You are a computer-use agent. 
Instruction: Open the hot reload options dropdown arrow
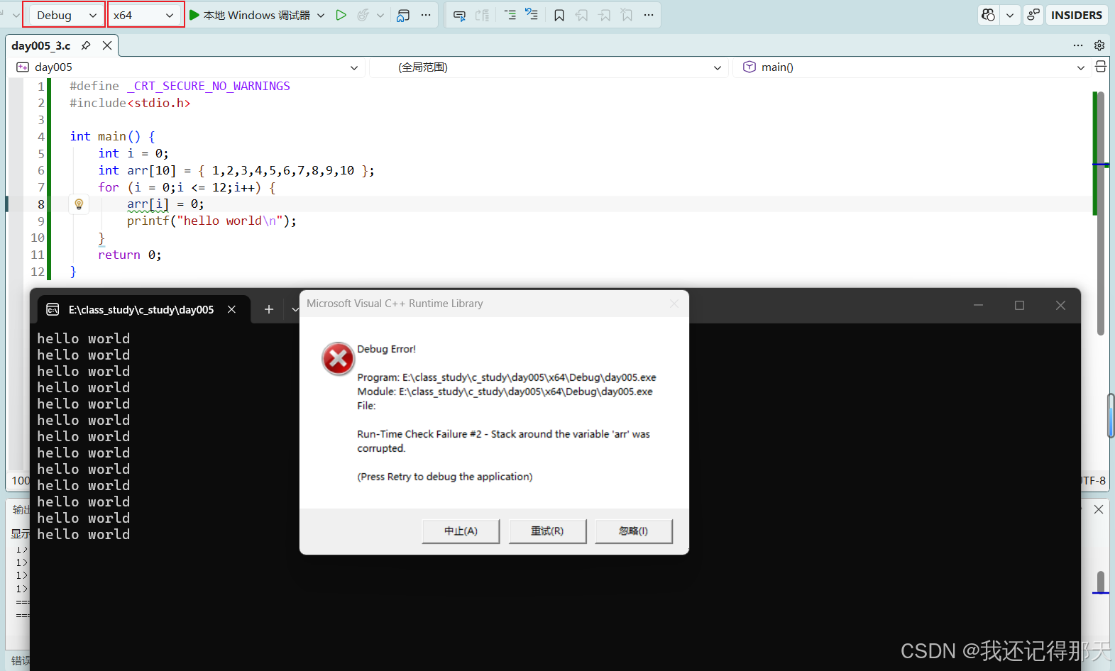(380, 15)
